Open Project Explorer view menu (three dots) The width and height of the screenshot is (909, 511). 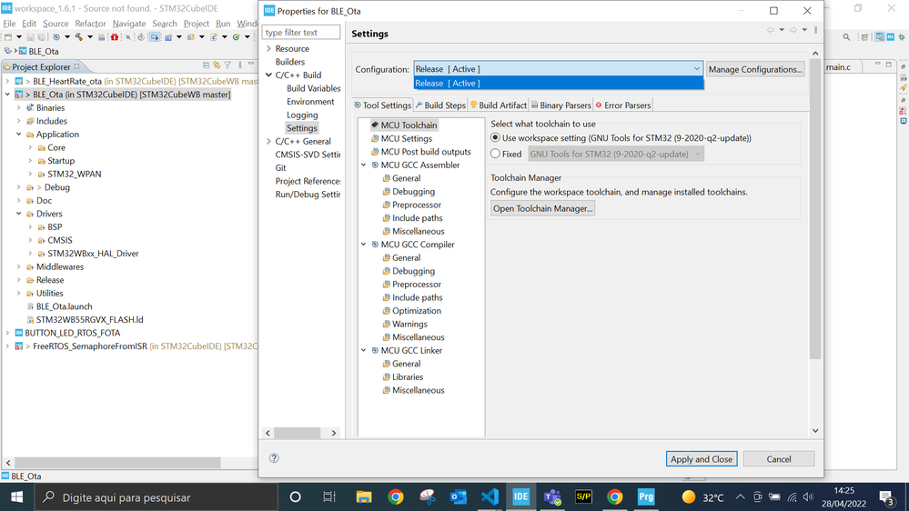pos(239,65)
